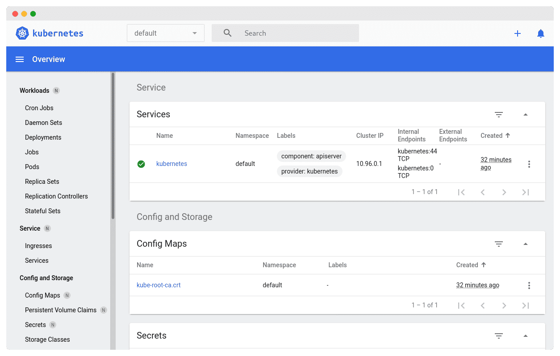Screen dimensions: 560x356
Task: Go to first page of Services
Action: click(461, 192)
